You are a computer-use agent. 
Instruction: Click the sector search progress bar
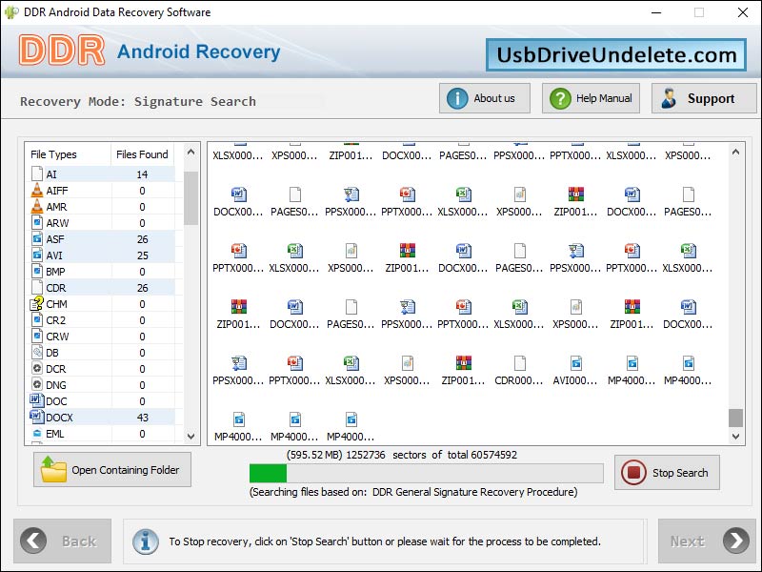point(426,473)
